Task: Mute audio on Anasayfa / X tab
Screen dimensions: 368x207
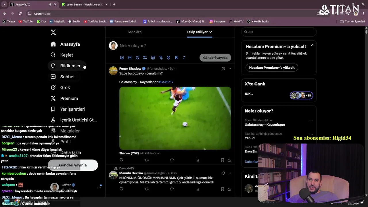Action: [50, 5]
